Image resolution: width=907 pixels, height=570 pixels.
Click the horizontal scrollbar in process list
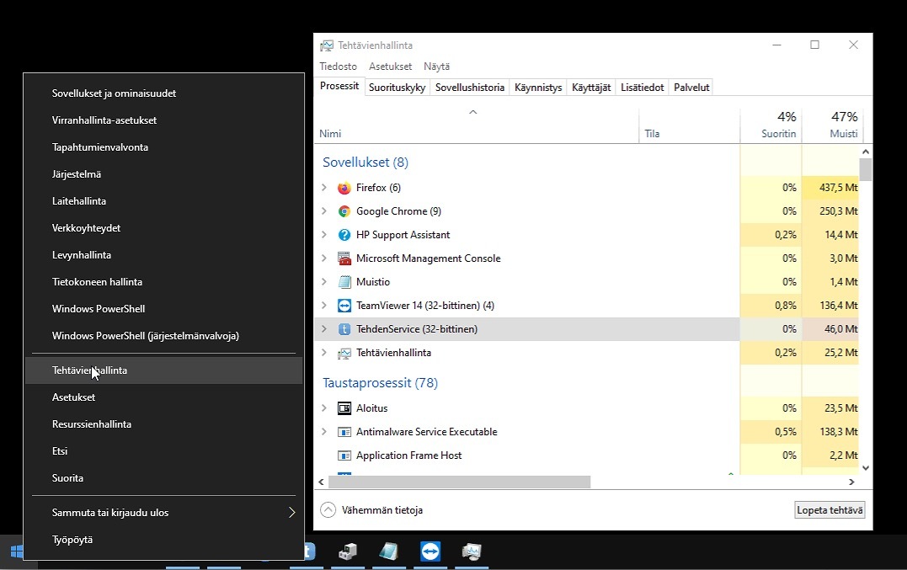(x=460, y=482)
